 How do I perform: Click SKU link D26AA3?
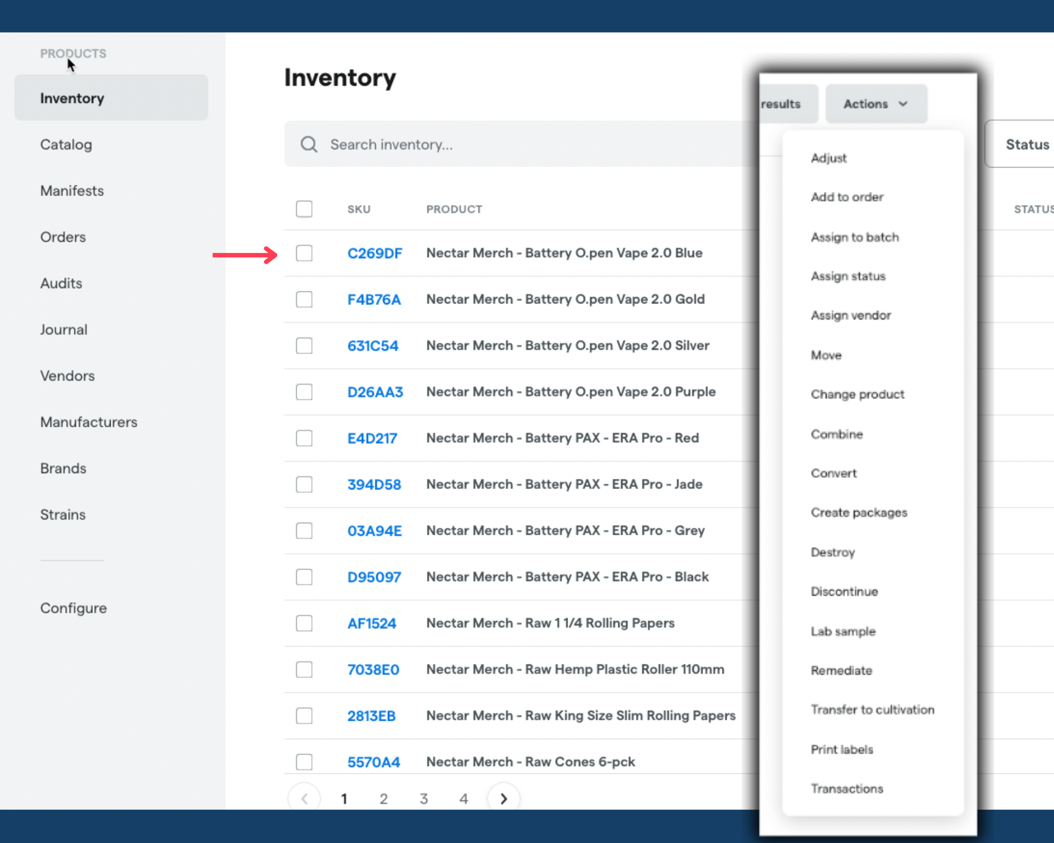click(374, 391)
